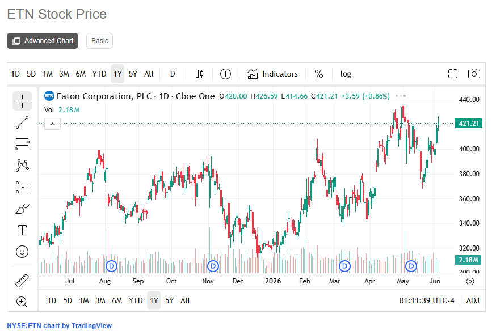The height and width of the screenshot is (335, 492).
Task: Enter fullscreen chart mode
Action: coord(452,74)
